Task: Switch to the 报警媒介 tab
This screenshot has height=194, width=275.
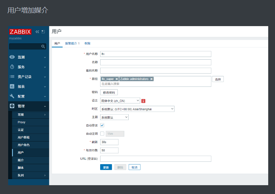Action: point(72,43)
